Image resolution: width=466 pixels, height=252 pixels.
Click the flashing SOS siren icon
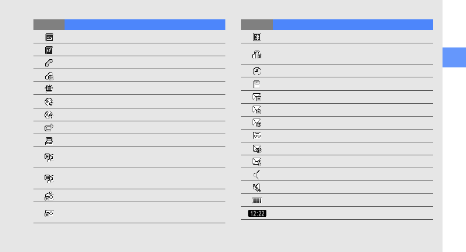(x=49, y=88)
